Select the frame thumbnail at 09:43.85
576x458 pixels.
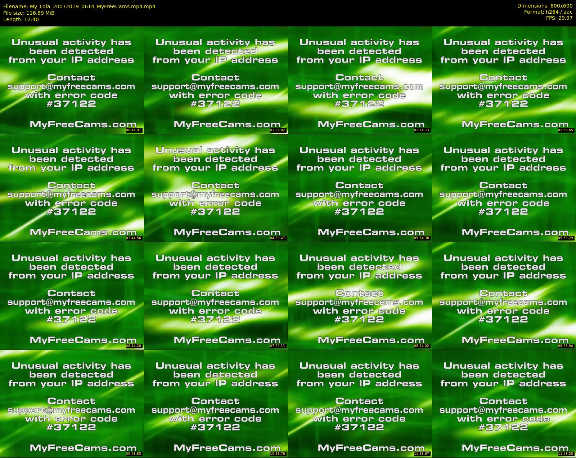[x=72, y=403]
